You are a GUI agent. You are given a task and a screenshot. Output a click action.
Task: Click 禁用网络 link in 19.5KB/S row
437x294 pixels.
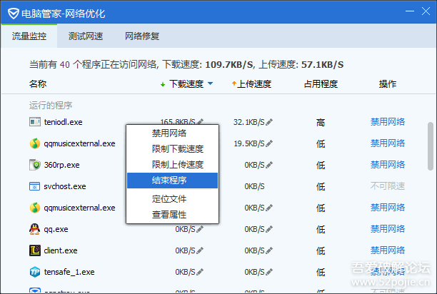pos(388,143)
